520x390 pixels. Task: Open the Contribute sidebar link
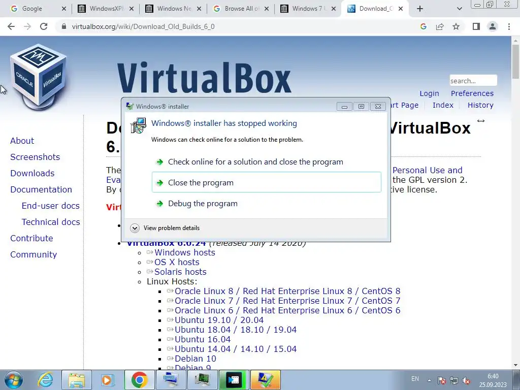(x=31, y=238)
